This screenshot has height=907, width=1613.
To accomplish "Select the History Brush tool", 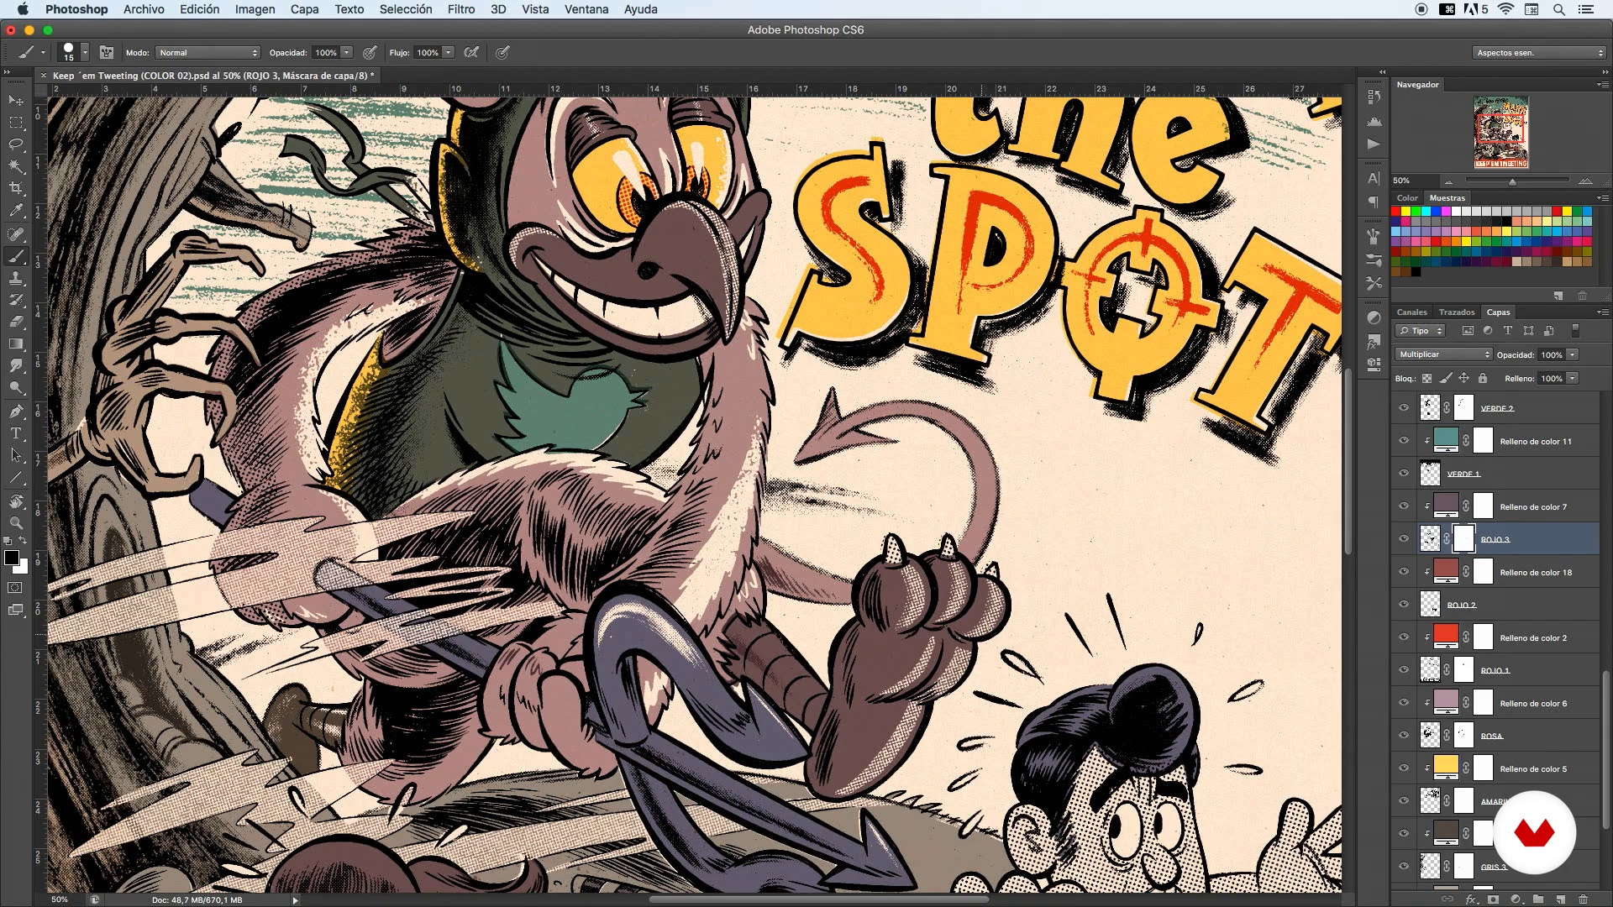I will click(16, 300).
